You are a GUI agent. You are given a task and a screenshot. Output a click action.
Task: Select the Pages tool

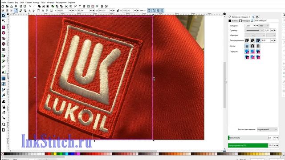point(4,130)
